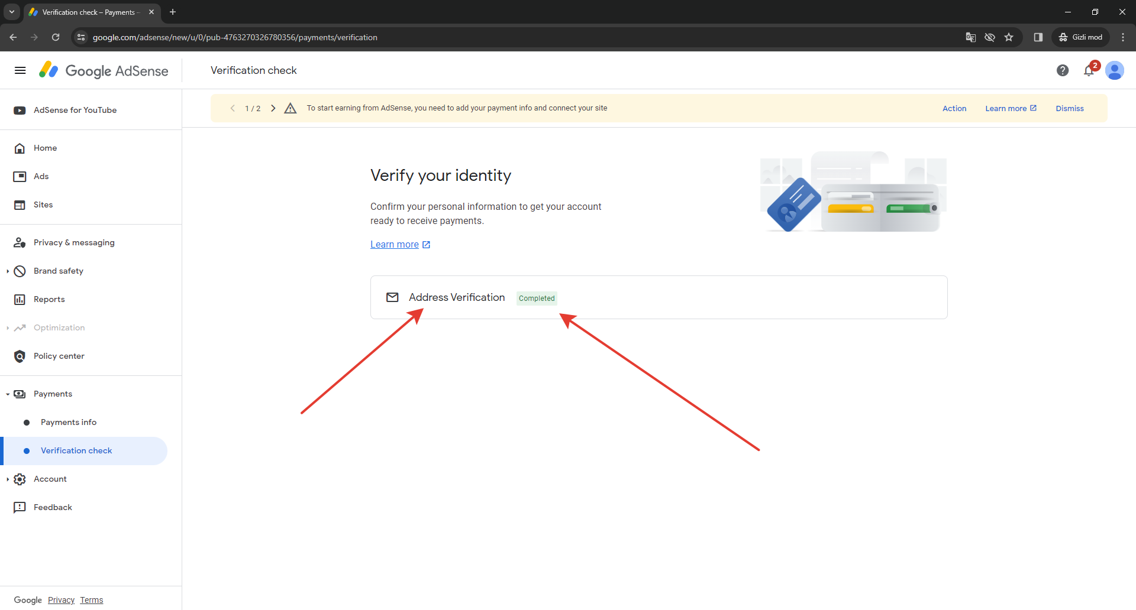Click the Home house icon
Image resolution: width=1136 pixels, height=610 pixels.
[x=20, y=148]
